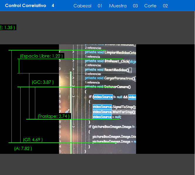Click the screwdriver quick-action icon in code margin
This screenshot has height=175, width=195.
pyautogui.click(x=67, y=111)
